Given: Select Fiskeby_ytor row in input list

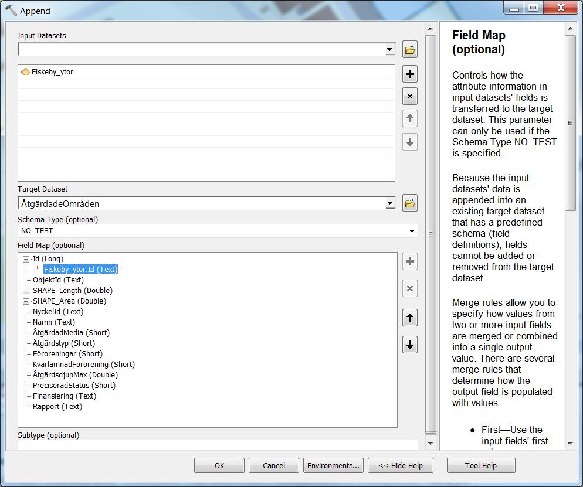Looking at the screenshot, I should [x=206, y=71].
